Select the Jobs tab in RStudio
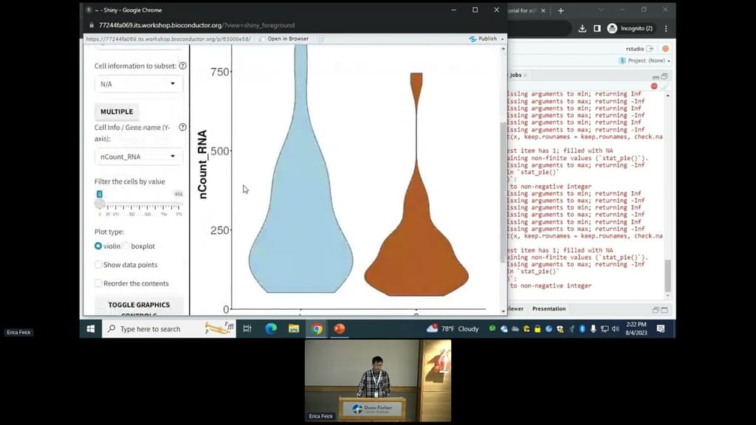 [x=515, y=75]
